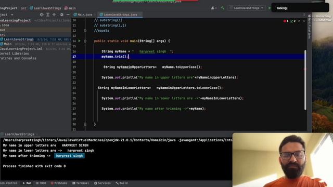Click the green Run button in toolbar
Image resolution: width=333 pixels, height=187 pixels.
pyautogui.click(x=270, y=8)
